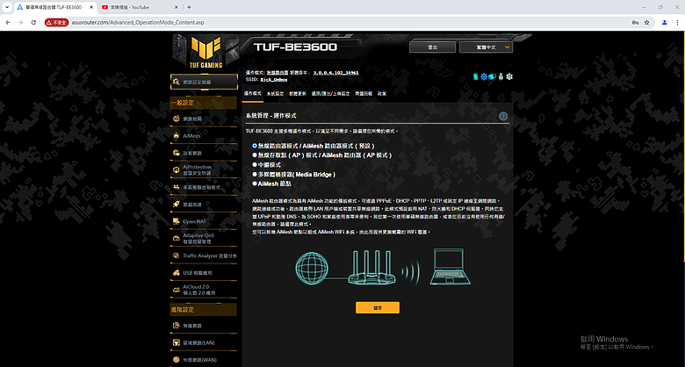Viewport: 685px width, 367px height.
Task: Open the SSID Kick_Unbox link
Action: tap(274, 80)
